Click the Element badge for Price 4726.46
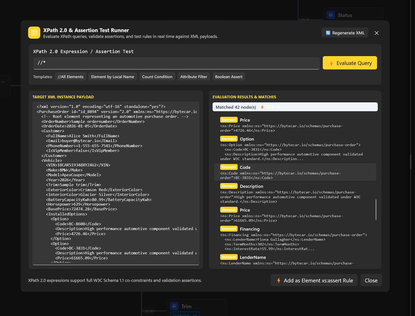The height and width of the screenshot is (316, 415). (x=229, y=120)
